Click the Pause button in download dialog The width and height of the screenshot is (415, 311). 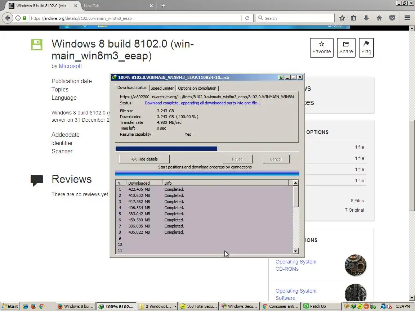237,159
